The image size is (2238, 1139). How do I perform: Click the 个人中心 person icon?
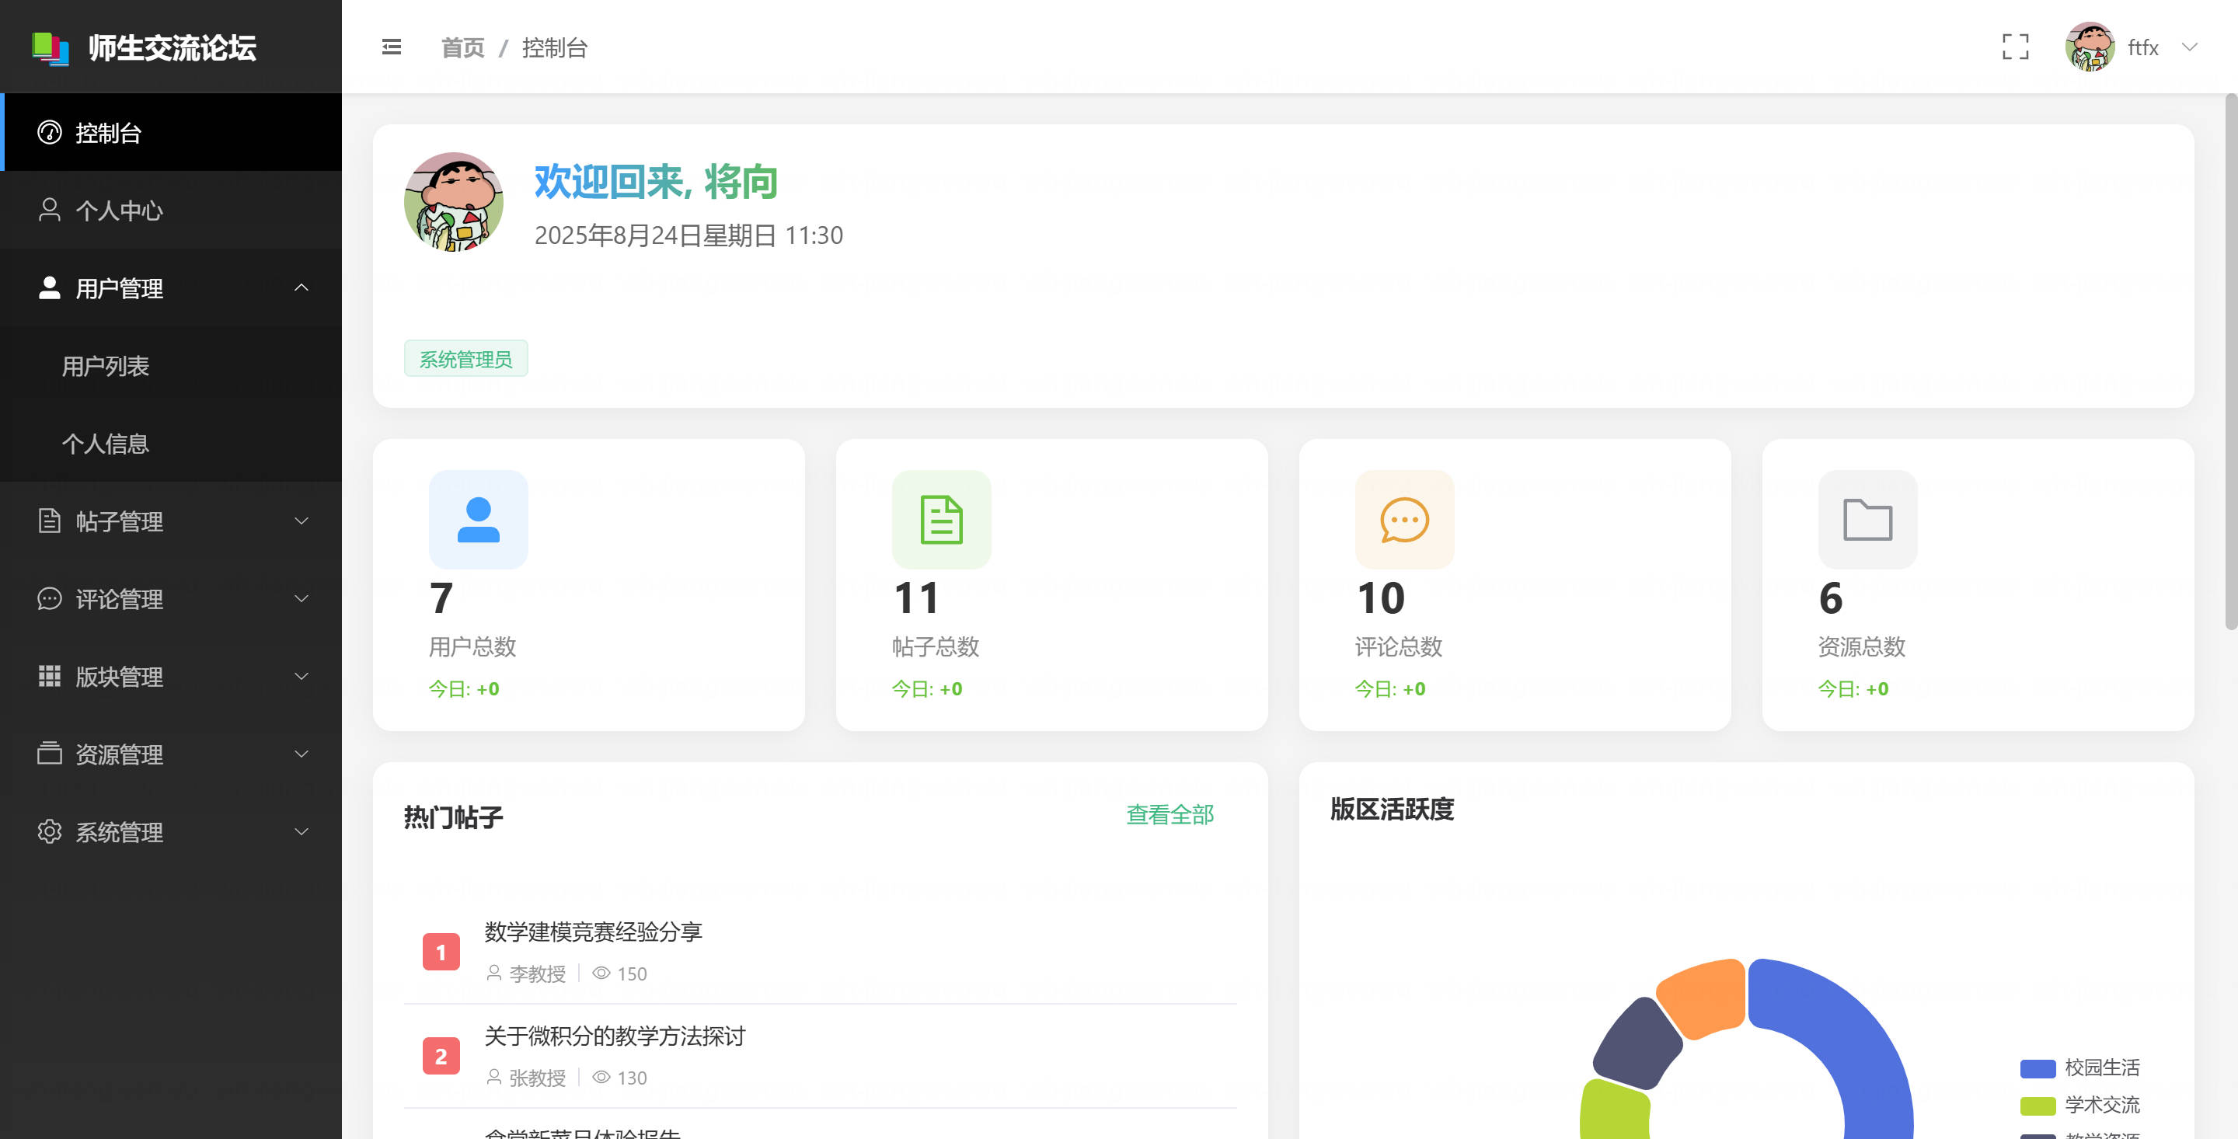(50, 209)
